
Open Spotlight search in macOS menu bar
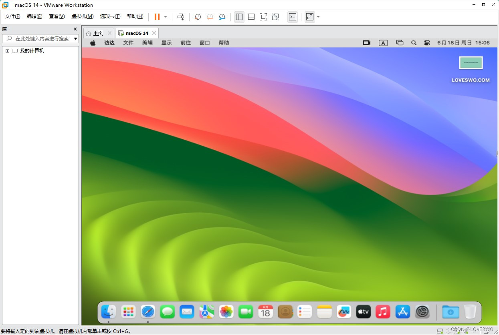point(414,43)
